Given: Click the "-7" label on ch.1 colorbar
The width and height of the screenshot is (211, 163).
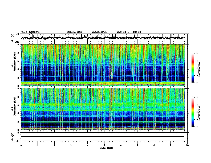Looking at the screenshot, I should pos(196,83).
